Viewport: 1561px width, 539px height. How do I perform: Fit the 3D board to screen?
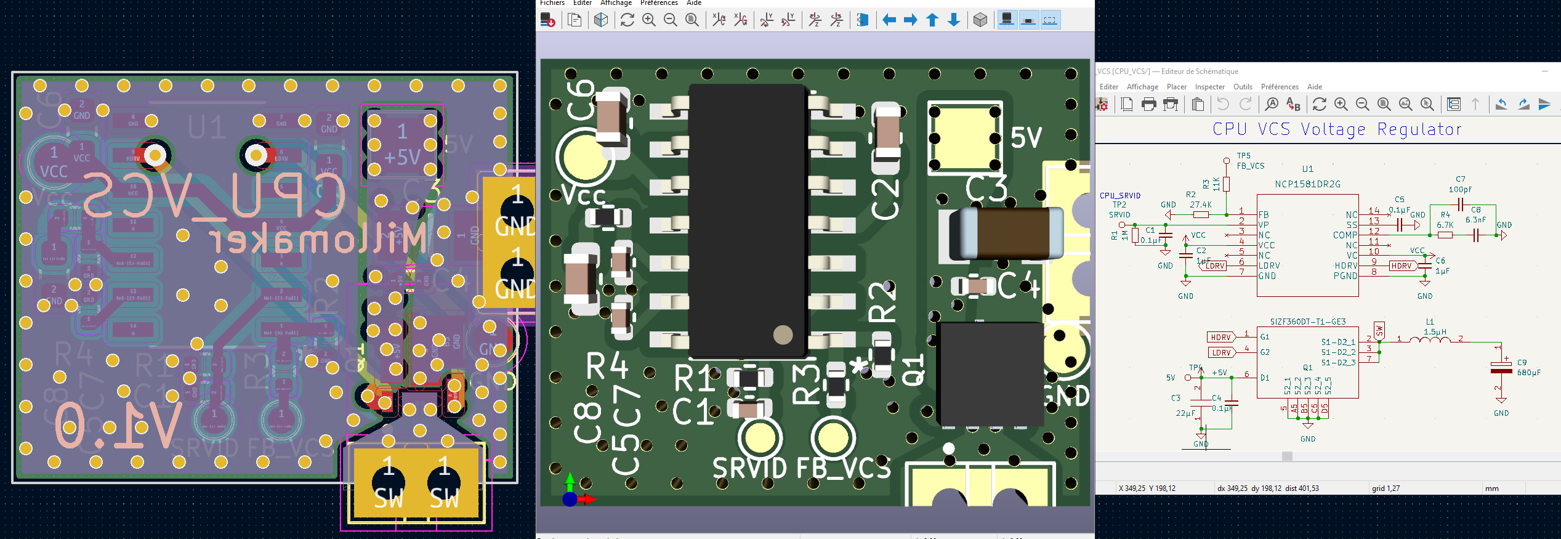(x=692, y=20)
